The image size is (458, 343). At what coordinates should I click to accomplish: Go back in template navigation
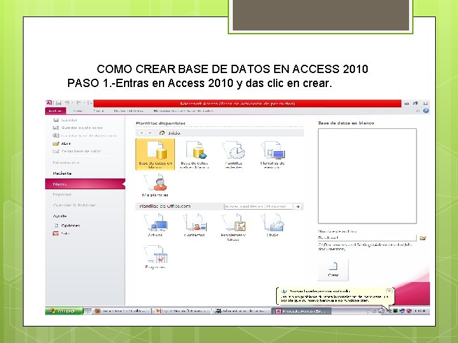[x=142, y=133]
